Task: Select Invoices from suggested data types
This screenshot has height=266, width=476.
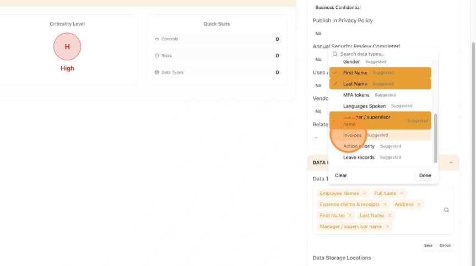Action: click(353, 135)
